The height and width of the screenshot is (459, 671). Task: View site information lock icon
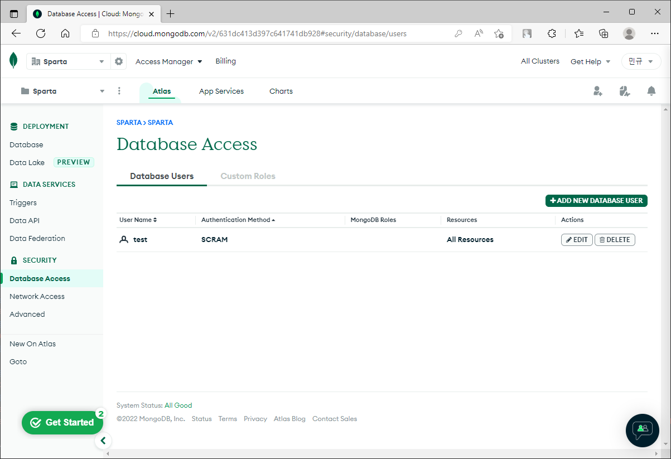pyautogui.click(x=95, y=33)
